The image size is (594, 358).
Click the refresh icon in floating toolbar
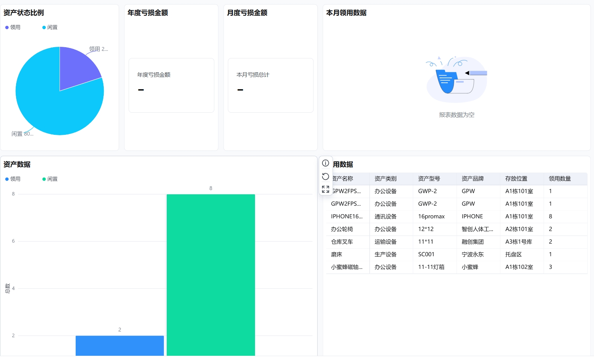pos(325,176)
